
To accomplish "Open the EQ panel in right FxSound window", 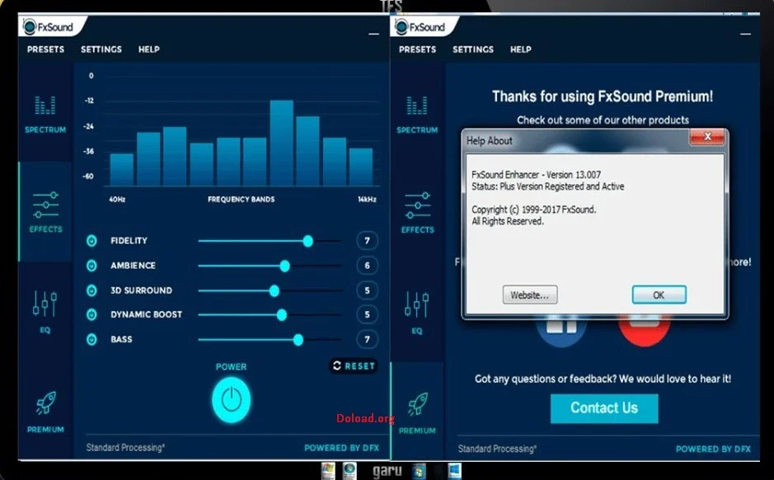I will click(417, 312).
